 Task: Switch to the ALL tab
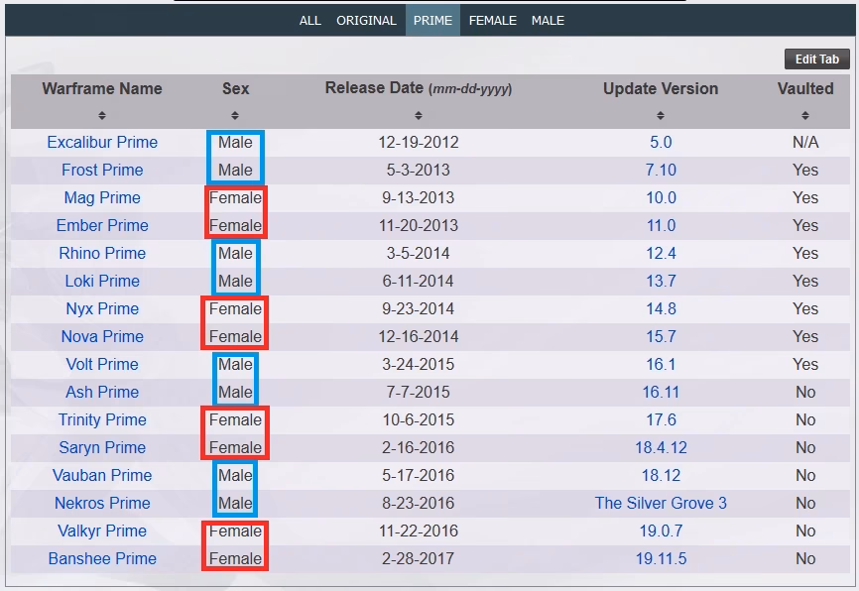[x=310, y=21]
